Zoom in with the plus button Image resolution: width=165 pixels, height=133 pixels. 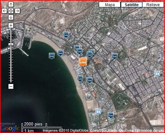tap(11, 26)
